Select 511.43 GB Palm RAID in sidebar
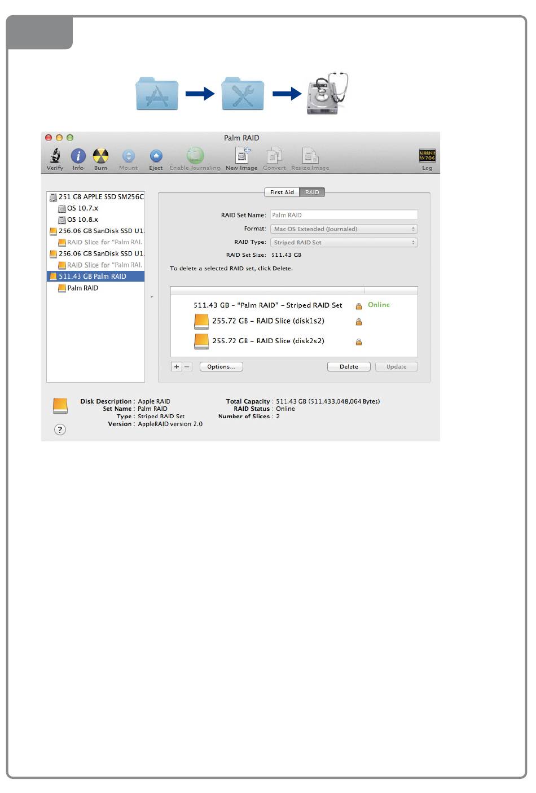The image size is (536, 793). point(96,277)
